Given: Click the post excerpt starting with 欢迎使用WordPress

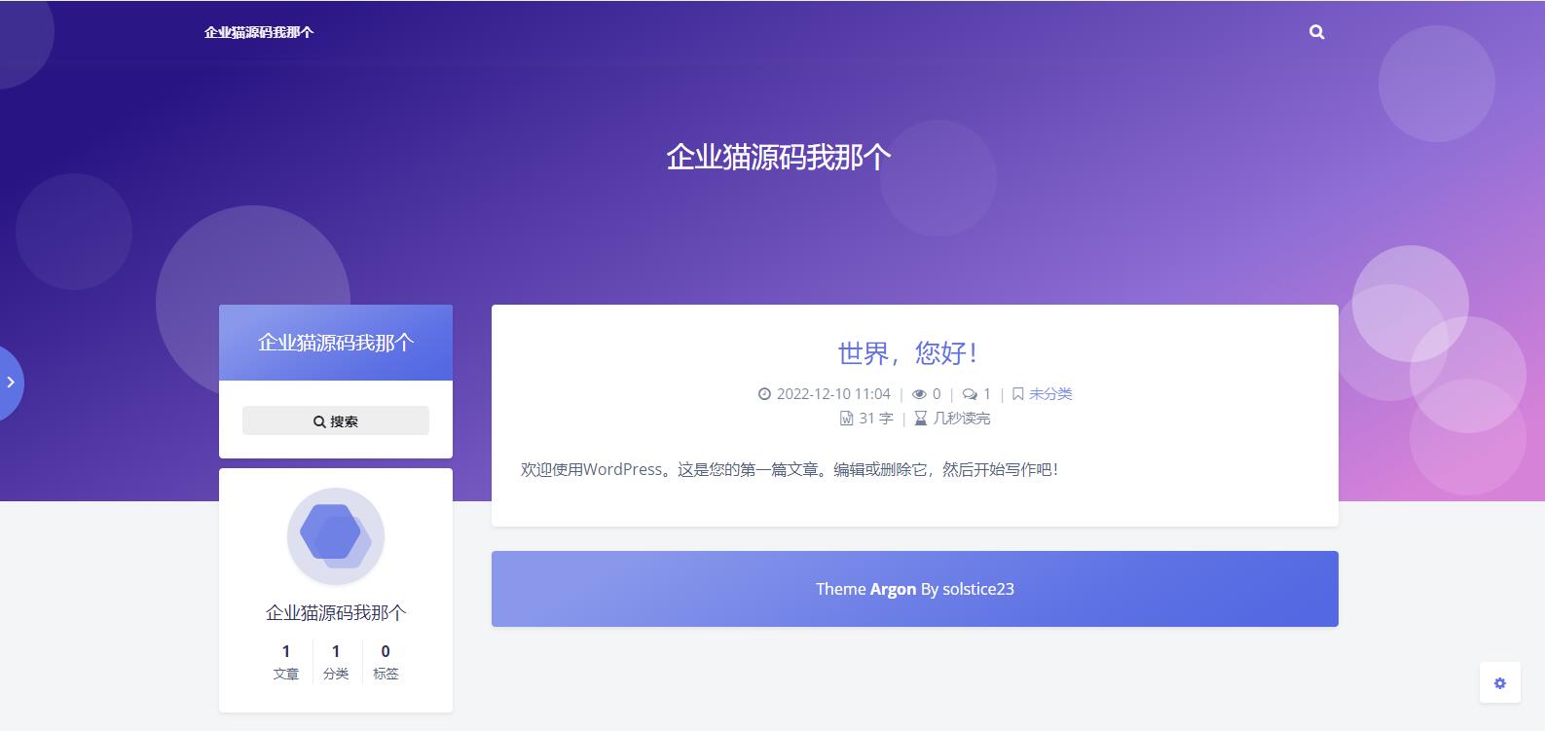Looking at the screenshot, I should pos(790,469).
